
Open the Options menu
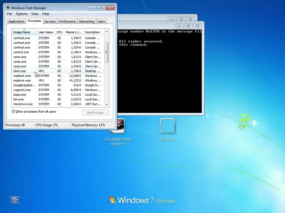click(22, 14)
